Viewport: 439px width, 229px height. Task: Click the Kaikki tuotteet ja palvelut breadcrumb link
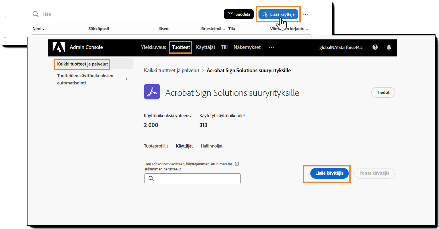[171, 70]
